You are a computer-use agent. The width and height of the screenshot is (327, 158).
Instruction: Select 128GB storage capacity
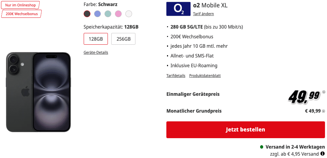pos(96,39)
